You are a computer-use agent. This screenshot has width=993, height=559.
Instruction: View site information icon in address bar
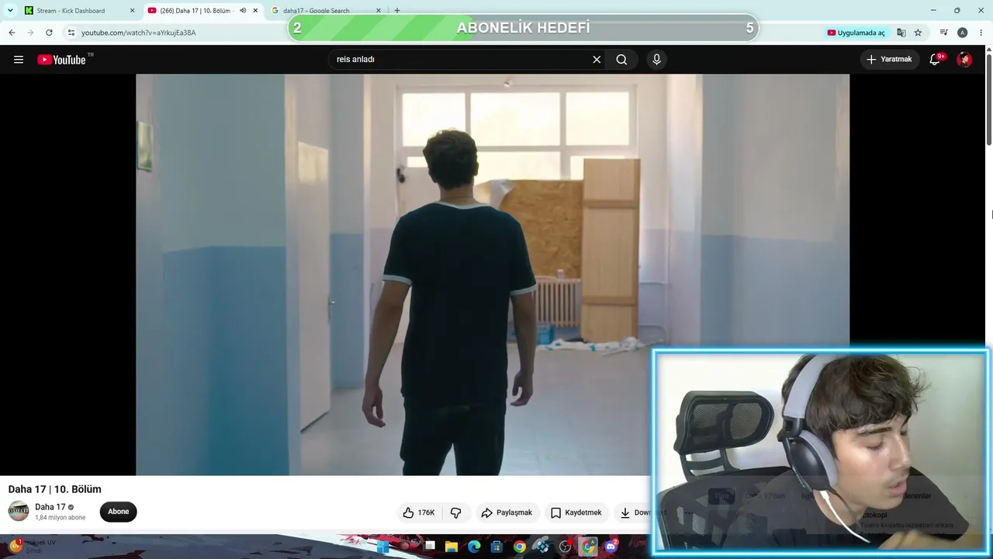point(71,33)
